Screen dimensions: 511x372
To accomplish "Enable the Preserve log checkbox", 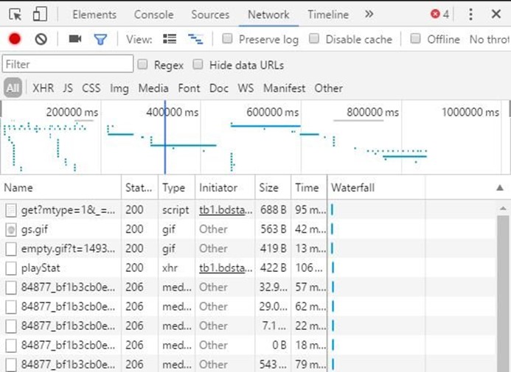I will (x=228, y=39).
